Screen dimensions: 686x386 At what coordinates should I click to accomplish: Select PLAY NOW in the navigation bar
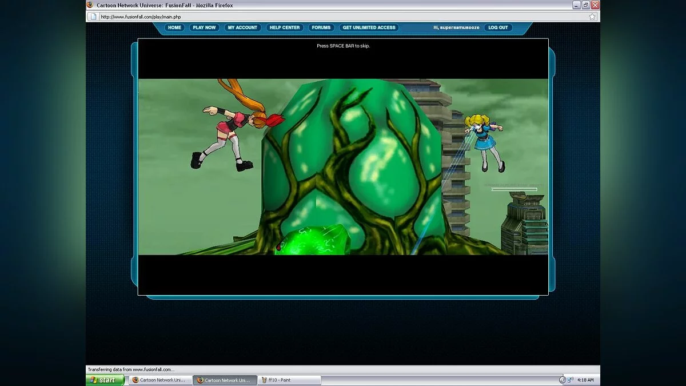pyautogui.click(x=204, y=27)
